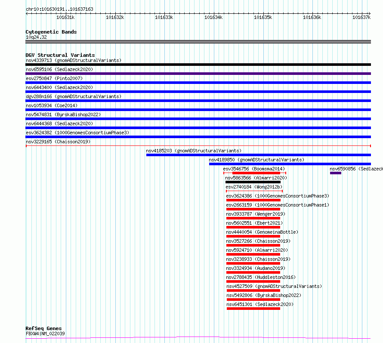Image resolution: width=383 pixels, height=343 pixels.
Task: Open the esv2663159 1000Genomes Phase1 label
Action: point(278,205)
